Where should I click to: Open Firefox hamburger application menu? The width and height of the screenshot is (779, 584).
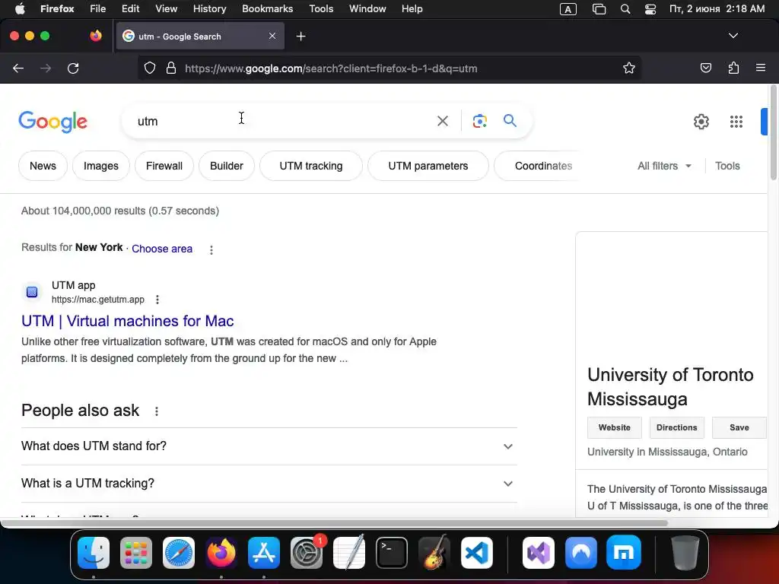click(760, 68)
